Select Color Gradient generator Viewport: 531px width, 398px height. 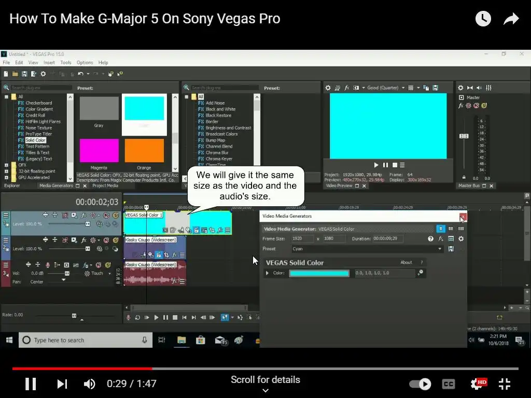(39, 109)
